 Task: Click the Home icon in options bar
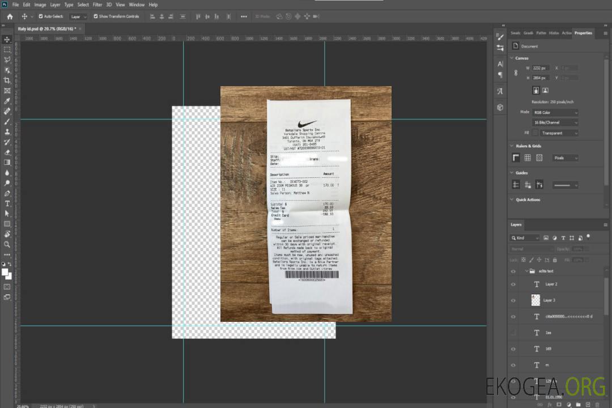pos(10,16)
